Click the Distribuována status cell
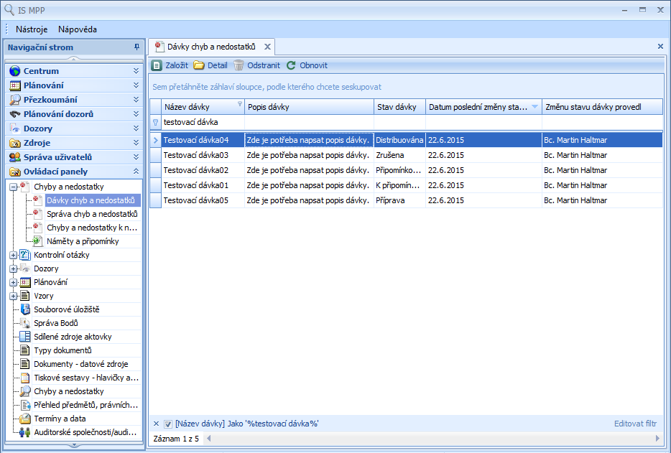The height and width of the screenshot is (453, 671). pos(399,140)
